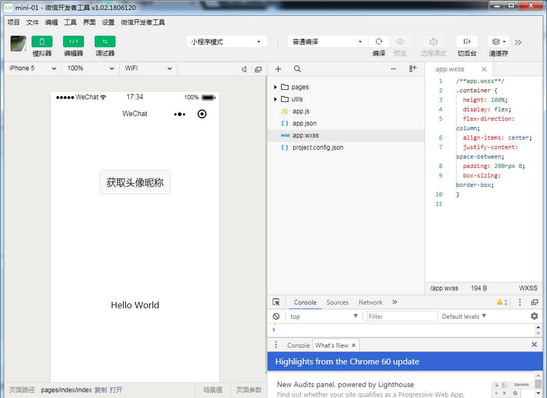Open the iPhone 5 device dropdown
Viewport: 547px width, 398px height.
point(33,68)
